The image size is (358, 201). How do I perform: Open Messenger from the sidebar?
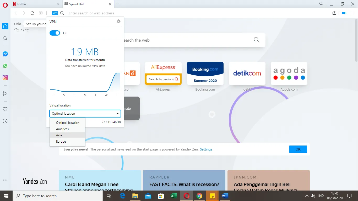tap(5, 54)
